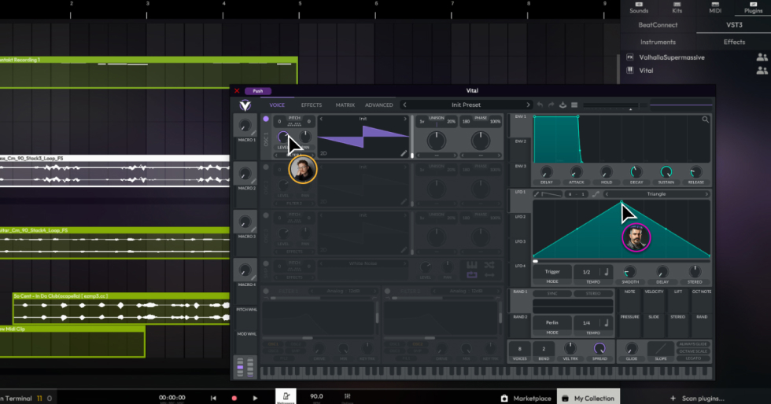
Task: Toggle the sampler loop icon
Action: tap(471, 275)
